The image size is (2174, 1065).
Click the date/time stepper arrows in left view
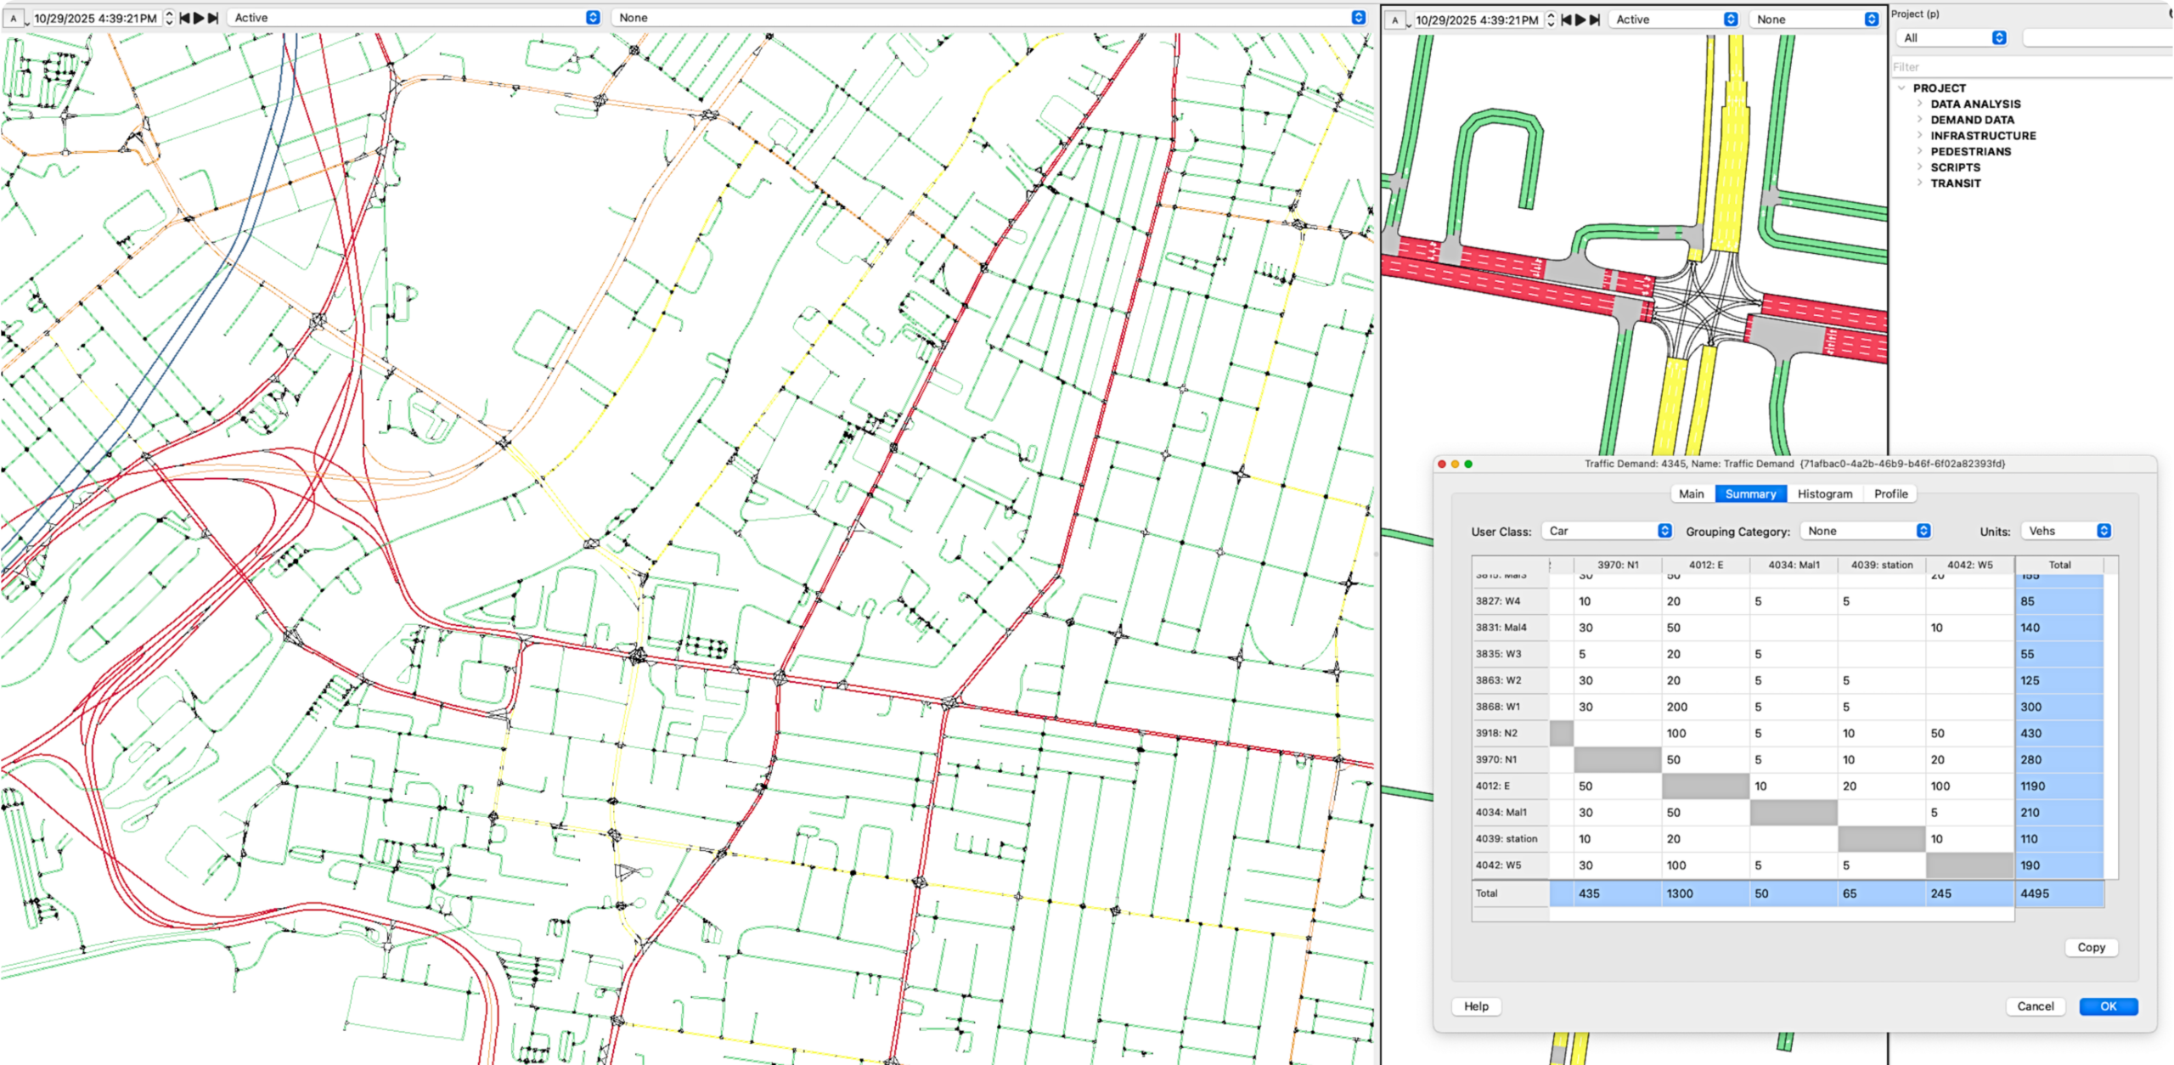tap(169, 18)
